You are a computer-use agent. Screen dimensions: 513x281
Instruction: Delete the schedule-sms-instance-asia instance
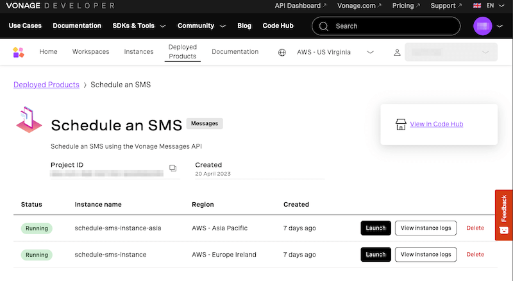pos(475,228)
